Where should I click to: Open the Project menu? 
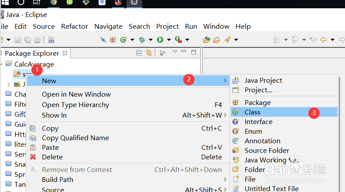[x=167, y=27]
